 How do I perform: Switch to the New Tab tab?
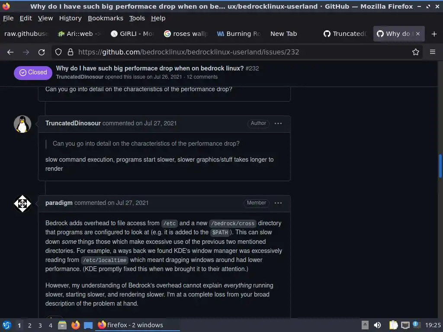pos(292,34)
